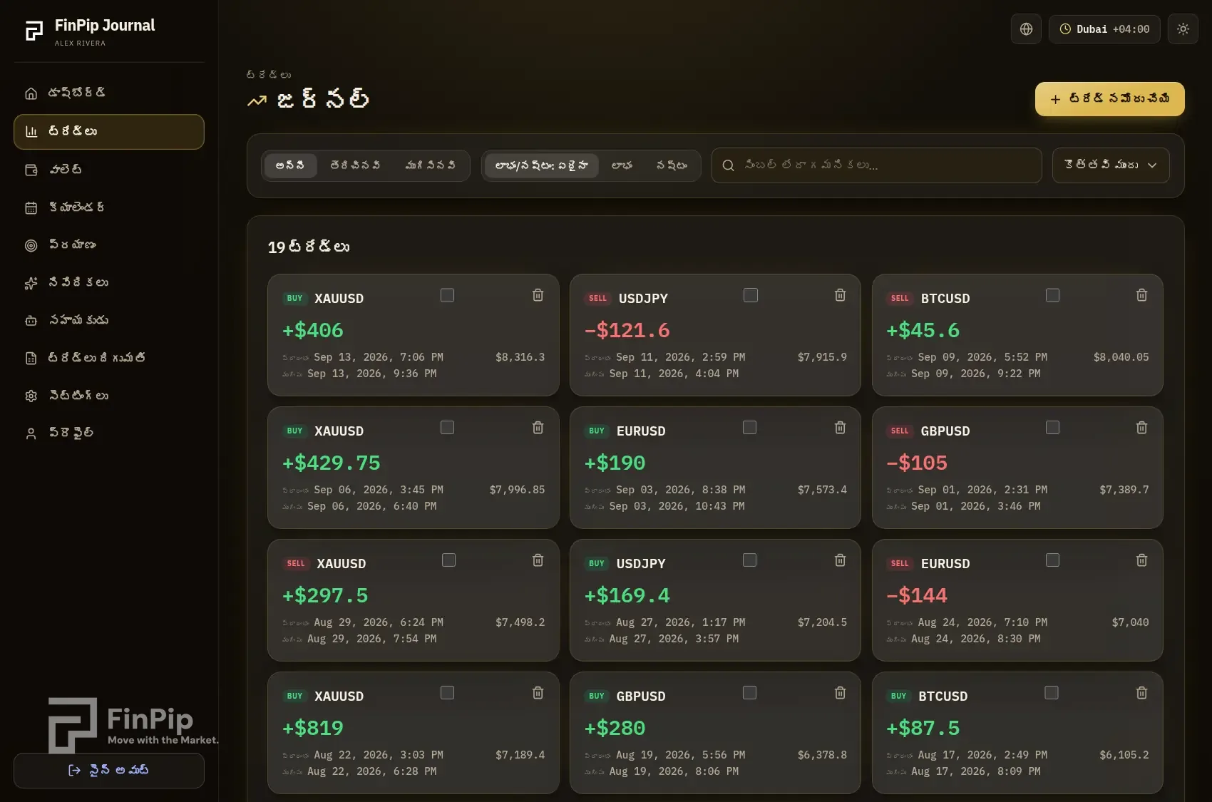Click the globe language icon

point(1026,29)
